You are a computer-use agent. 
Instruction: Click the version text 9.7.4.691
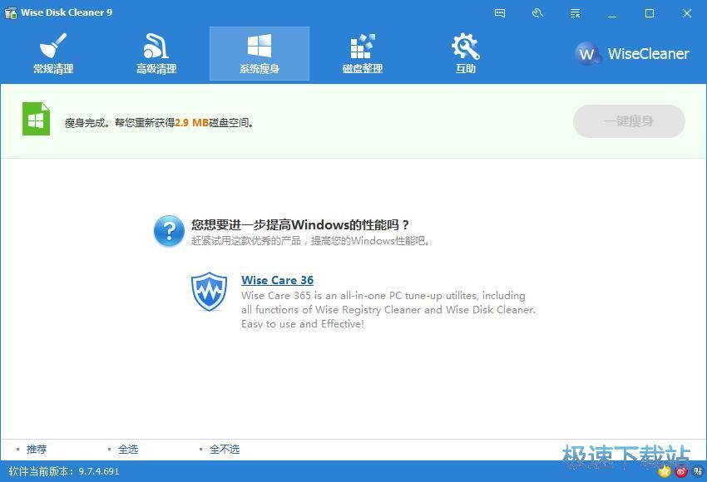click(x=99, y=472)
